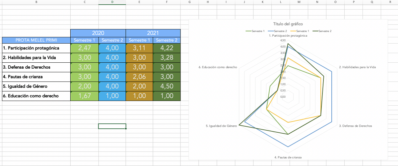This screenshot has width=398, height=166.
Task: Click chart axis label '1. Participación protagónica'
Action: pyautogui.click(x=288, y=36)
